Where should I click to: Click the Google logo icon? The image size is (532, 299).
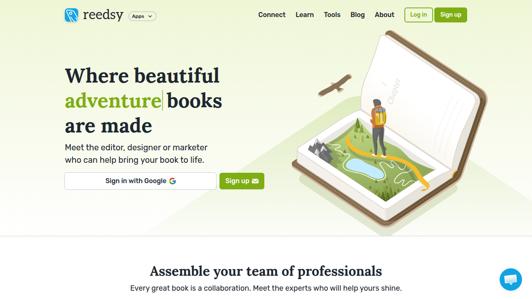pos(172,181)
